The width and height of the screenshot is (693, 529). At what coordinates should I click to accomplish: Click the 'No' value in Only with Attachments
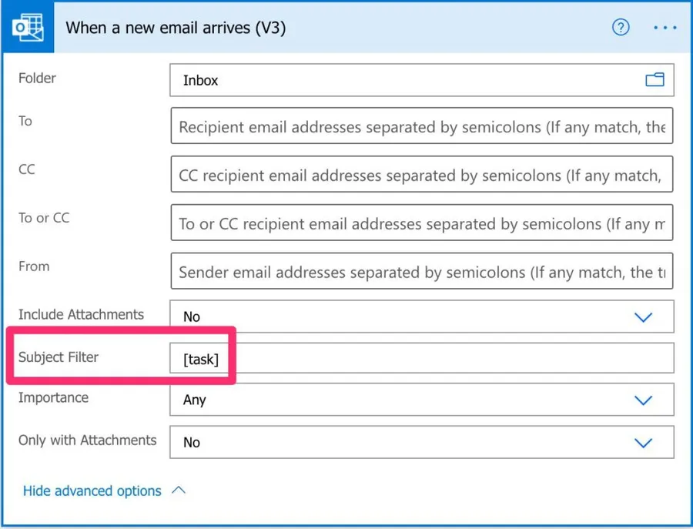[x=192, y=442]
